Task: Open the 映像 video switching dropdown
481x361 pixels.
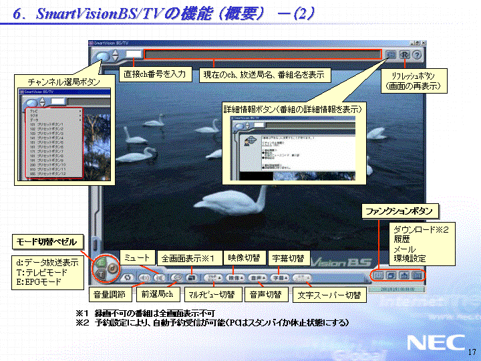Action: (235, 277)
